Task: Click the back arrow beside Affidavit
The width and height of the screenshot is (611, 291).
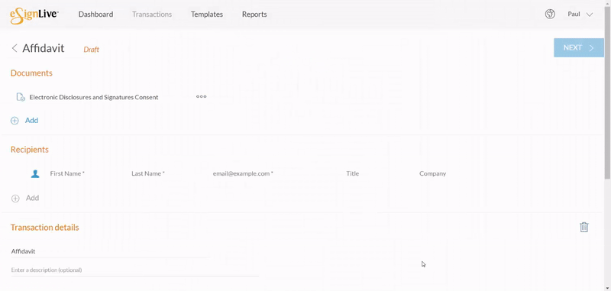Action: [x=15, y=48]
